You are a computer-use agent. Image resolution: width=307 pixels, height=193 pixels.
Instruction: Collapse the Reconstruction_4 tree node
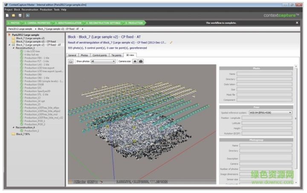[13, 127]
